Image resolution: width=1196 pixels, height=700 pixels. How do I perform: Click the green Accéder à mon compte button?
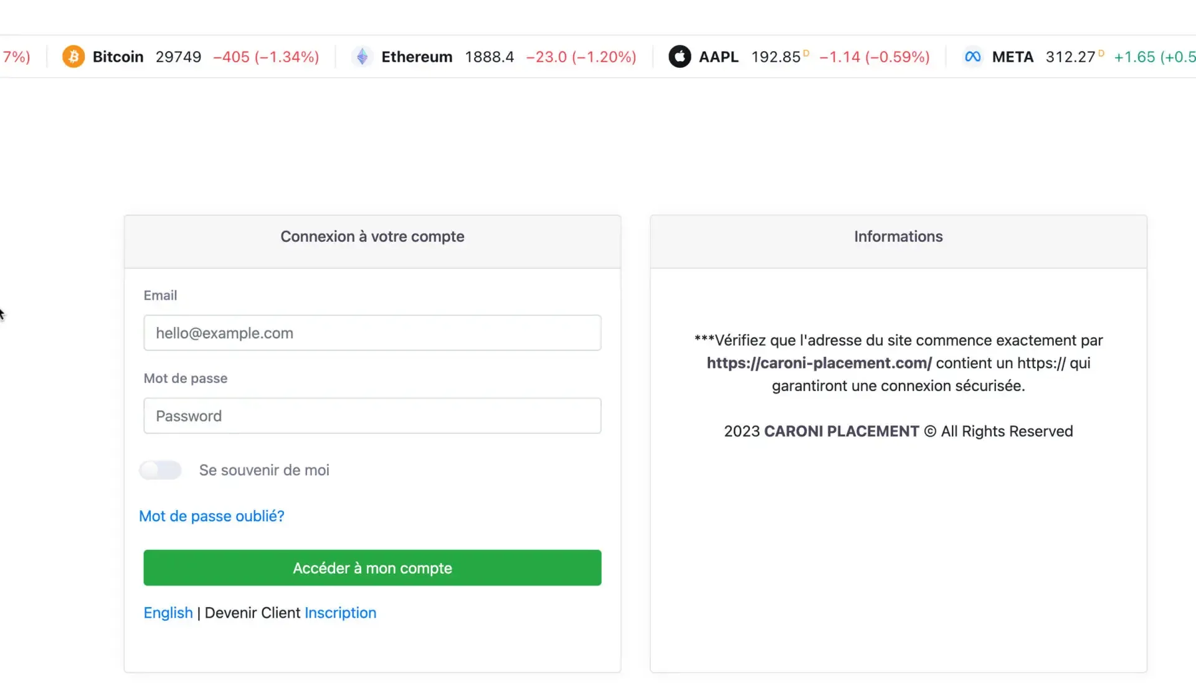[373, 567]
